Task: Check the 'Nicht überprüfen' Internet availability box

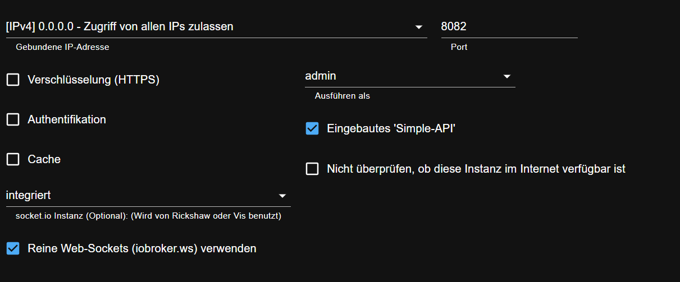Action: click(x=312, y=169)
